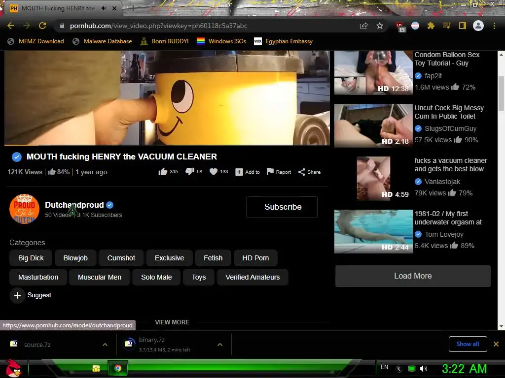Screen dimensions: 505x378
Task: Click the page vertical scrollbar thumb
Action: 501,93
